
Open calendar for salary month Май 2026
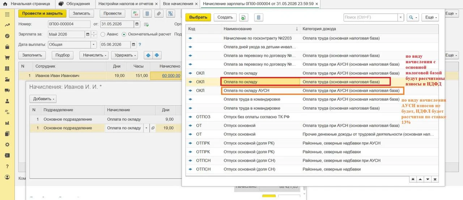88,34
